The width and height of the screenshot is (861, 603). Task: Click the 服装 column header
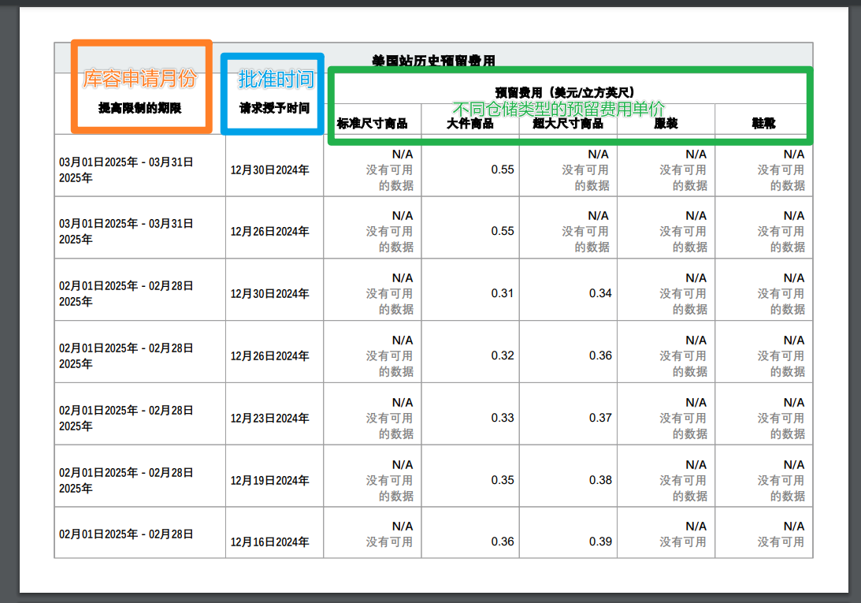(666, 124)
